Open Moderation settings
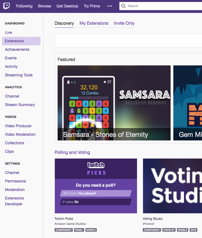Screen dimensions: 202x238 tap(15, 190)
